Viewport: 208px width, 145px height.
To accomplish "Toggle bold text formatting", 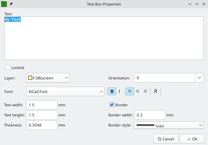I will pyautogui.click(x=112, y=91).
